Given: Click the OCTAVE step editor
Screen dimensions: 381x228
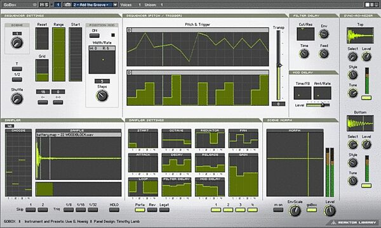Looking at the screenshot, I should (177, 140).
